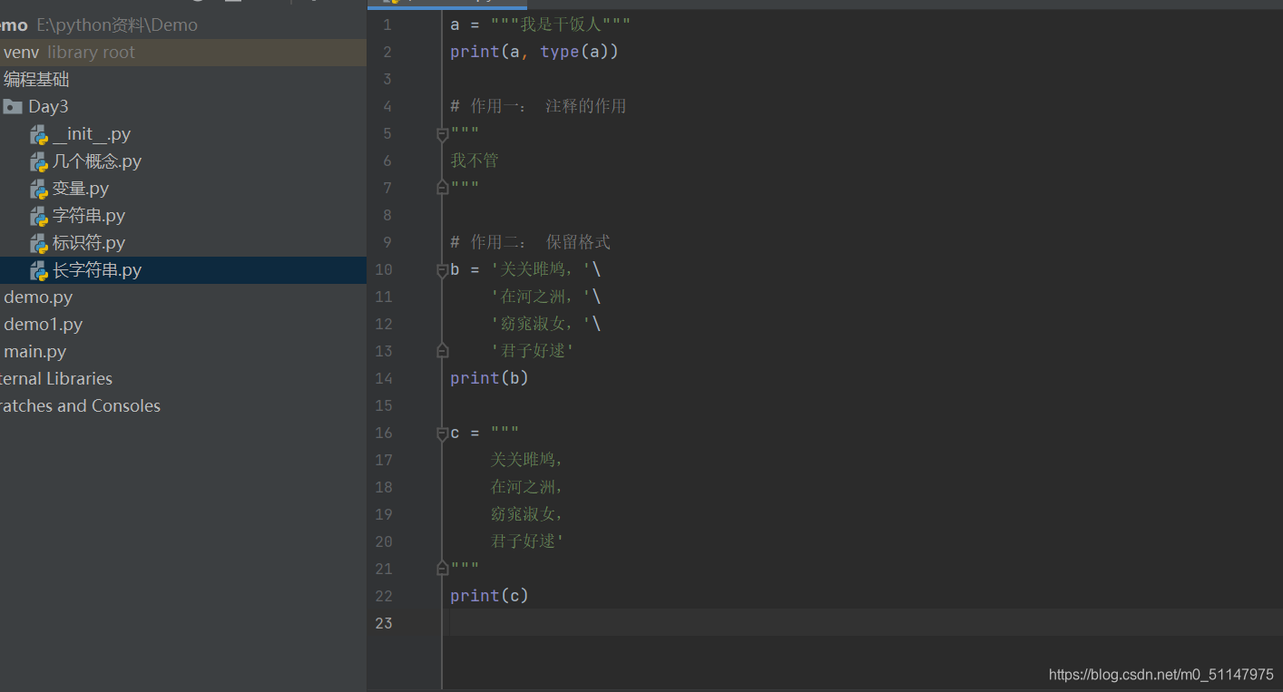
Task: Click the comment '# 作用二： 保留格式'
Action: click(x=531, y=243)
